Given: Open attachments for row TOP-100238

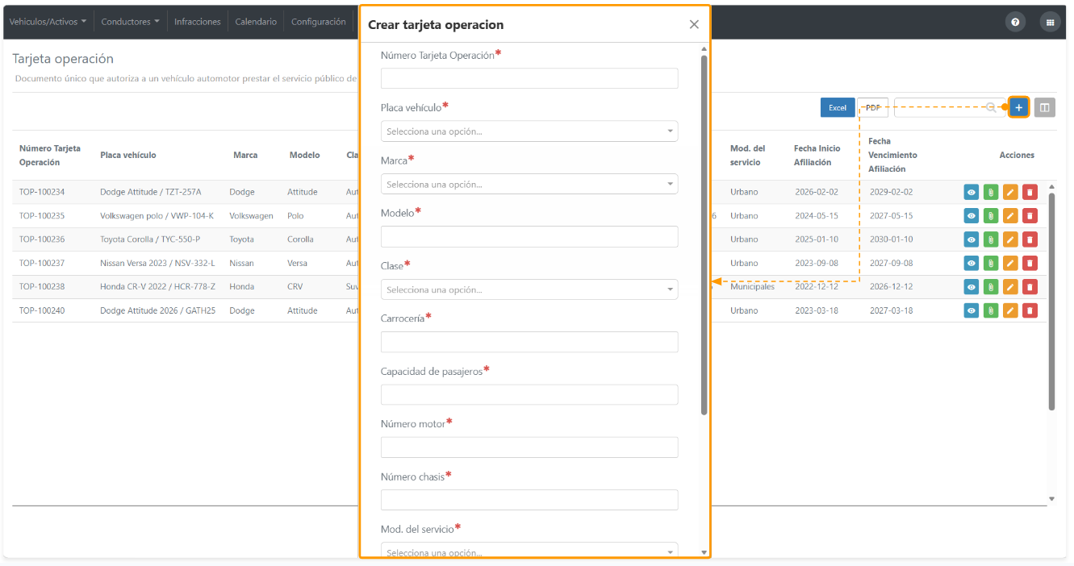Looking at the screenshot, I should (x=991, y=287).
